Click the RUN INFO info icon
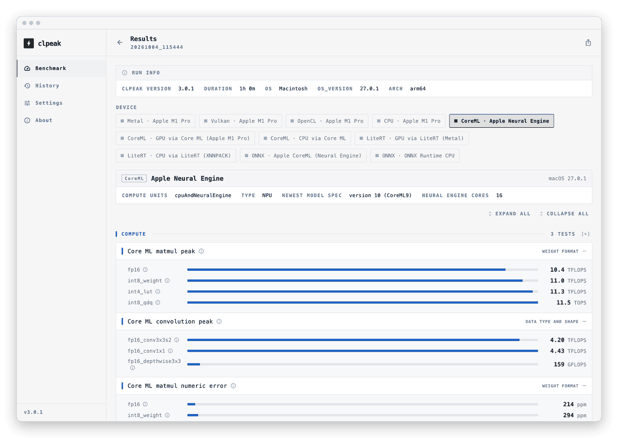The image size is (618, 438). click(125, 73)
